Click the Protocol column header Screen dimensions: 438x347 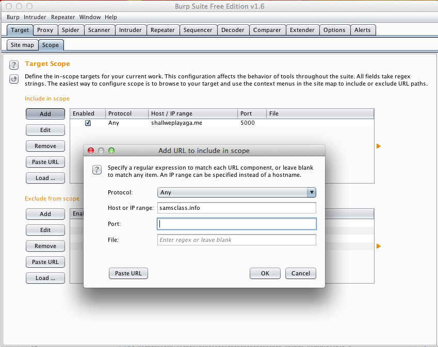pyautogui.click(x=127, y=113)
